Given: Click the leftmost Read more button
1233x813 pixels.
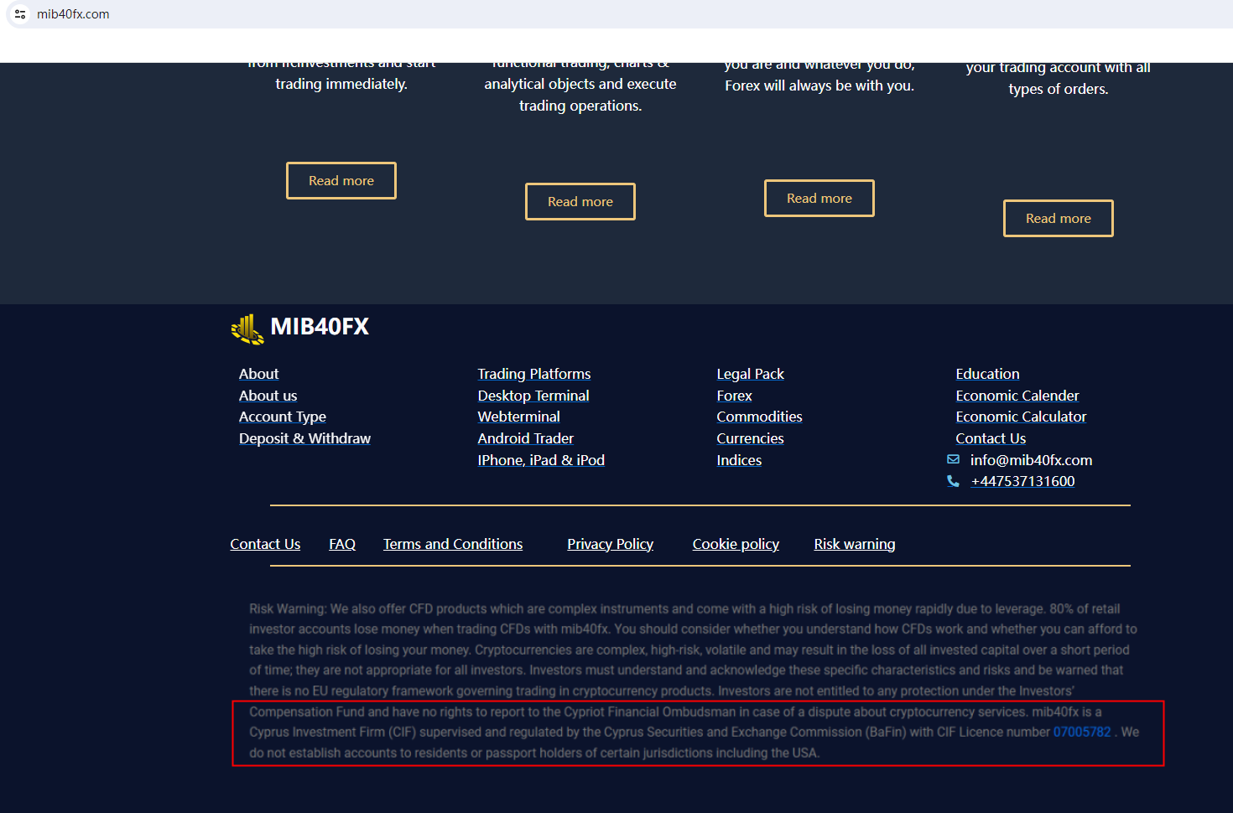Looking at the screenshot, I should tap(341, 181).
